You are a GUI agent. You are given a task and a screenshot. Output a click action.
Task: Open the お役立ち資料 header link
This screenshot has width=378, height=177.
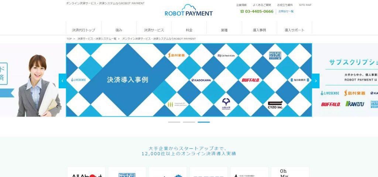click(285, 5)
